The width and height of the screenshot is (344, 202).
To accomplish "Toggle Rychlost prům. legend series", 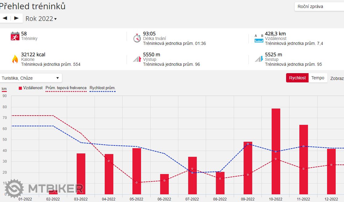I will coord(102,88).
